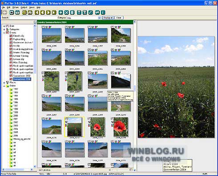Collapse the Online tree node
218x176 pixels.
(4, 86)
